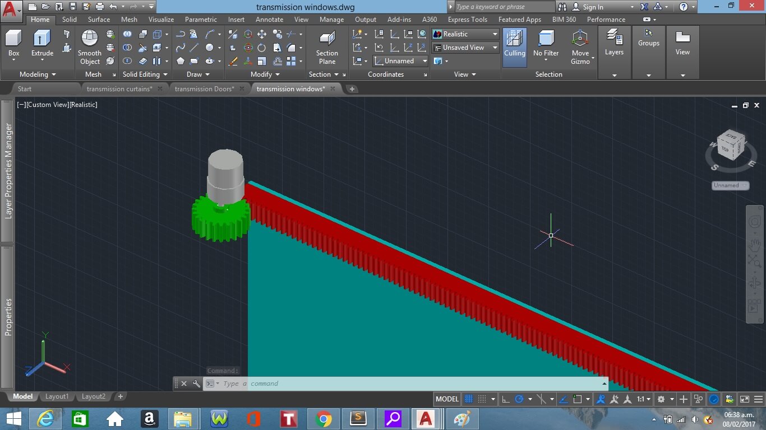This screenshot has width=766, height=430.
Task: Click the Slice tool in Solid Editing
Action: coord(142,48)
